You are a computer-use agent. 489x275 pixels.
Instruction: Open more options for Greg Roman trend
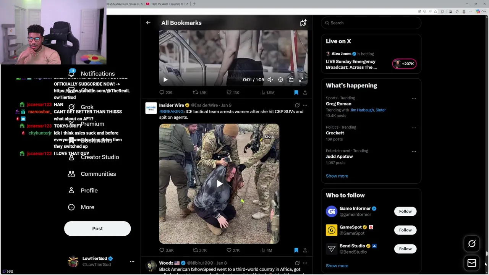click(x=414, y=99)
